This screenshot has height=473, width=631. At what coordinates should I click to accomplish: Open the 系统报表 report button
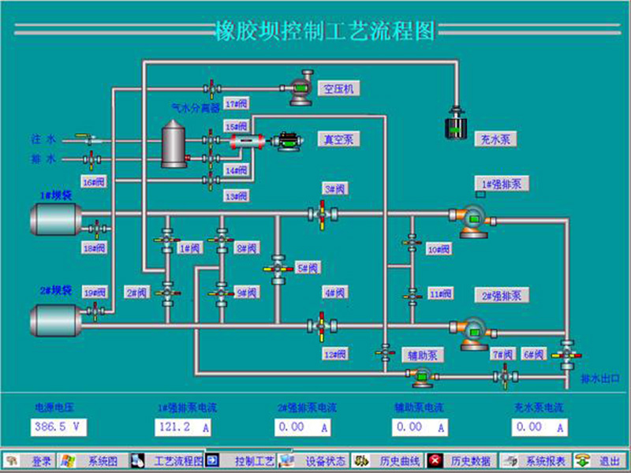pos(536,460)
